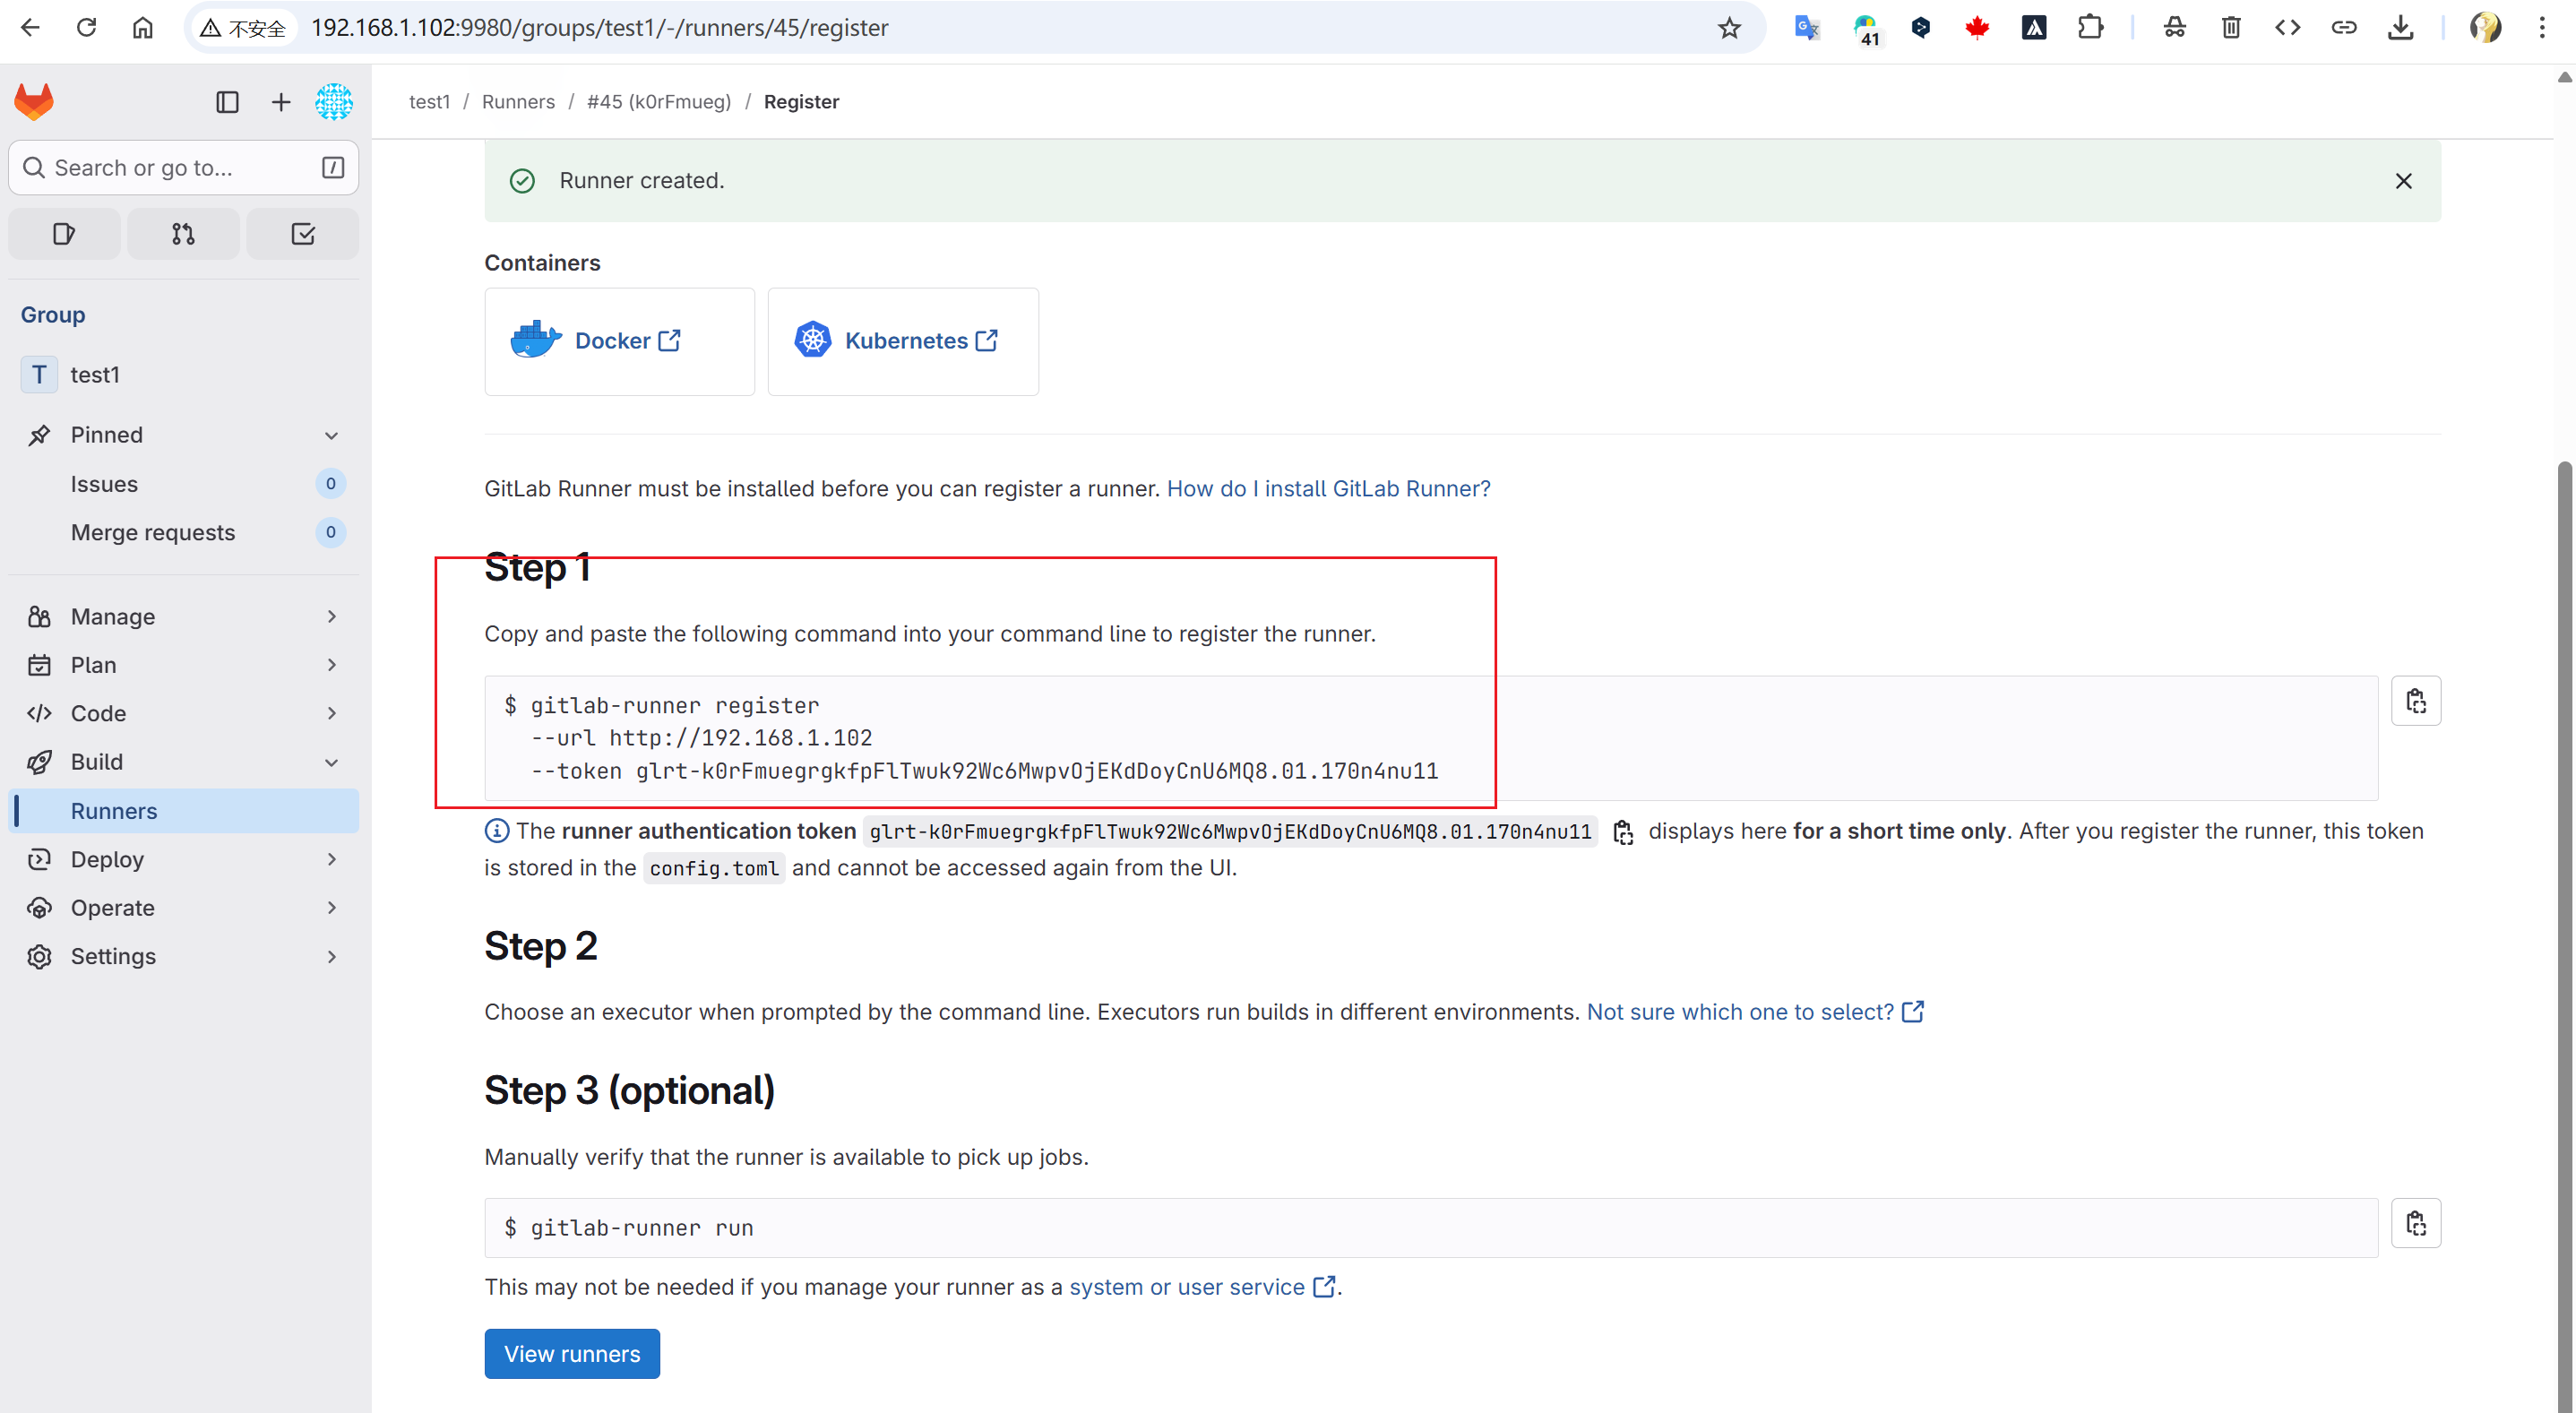Copy the runner authentication token
Screen dimensions: 2576x1413
[x=1623, y=832]
